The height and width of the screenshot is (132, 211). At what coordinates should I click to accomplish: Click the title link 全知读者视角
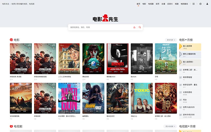tap(15, 116)
